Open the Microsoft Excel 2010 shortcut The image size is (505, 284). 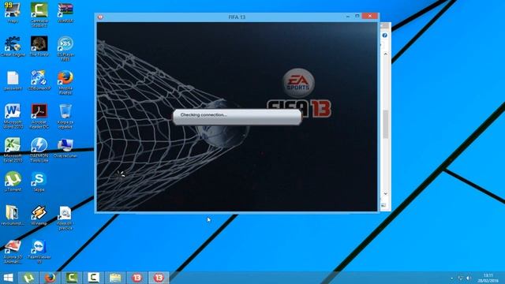click(13, 150)
